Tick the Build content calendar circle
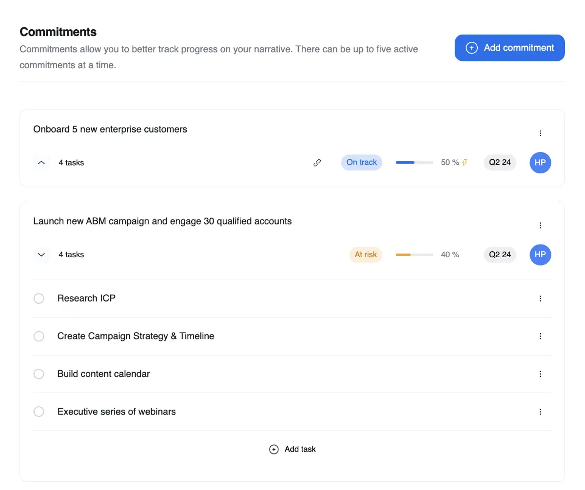585x490 pixels. coord(39,374)
